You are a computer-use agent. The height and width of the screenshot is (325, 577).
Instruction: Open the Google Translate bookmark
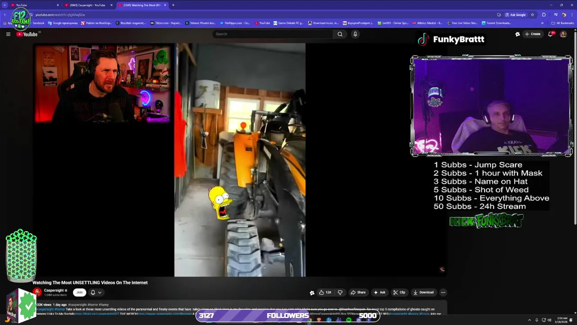coord(63,23)
